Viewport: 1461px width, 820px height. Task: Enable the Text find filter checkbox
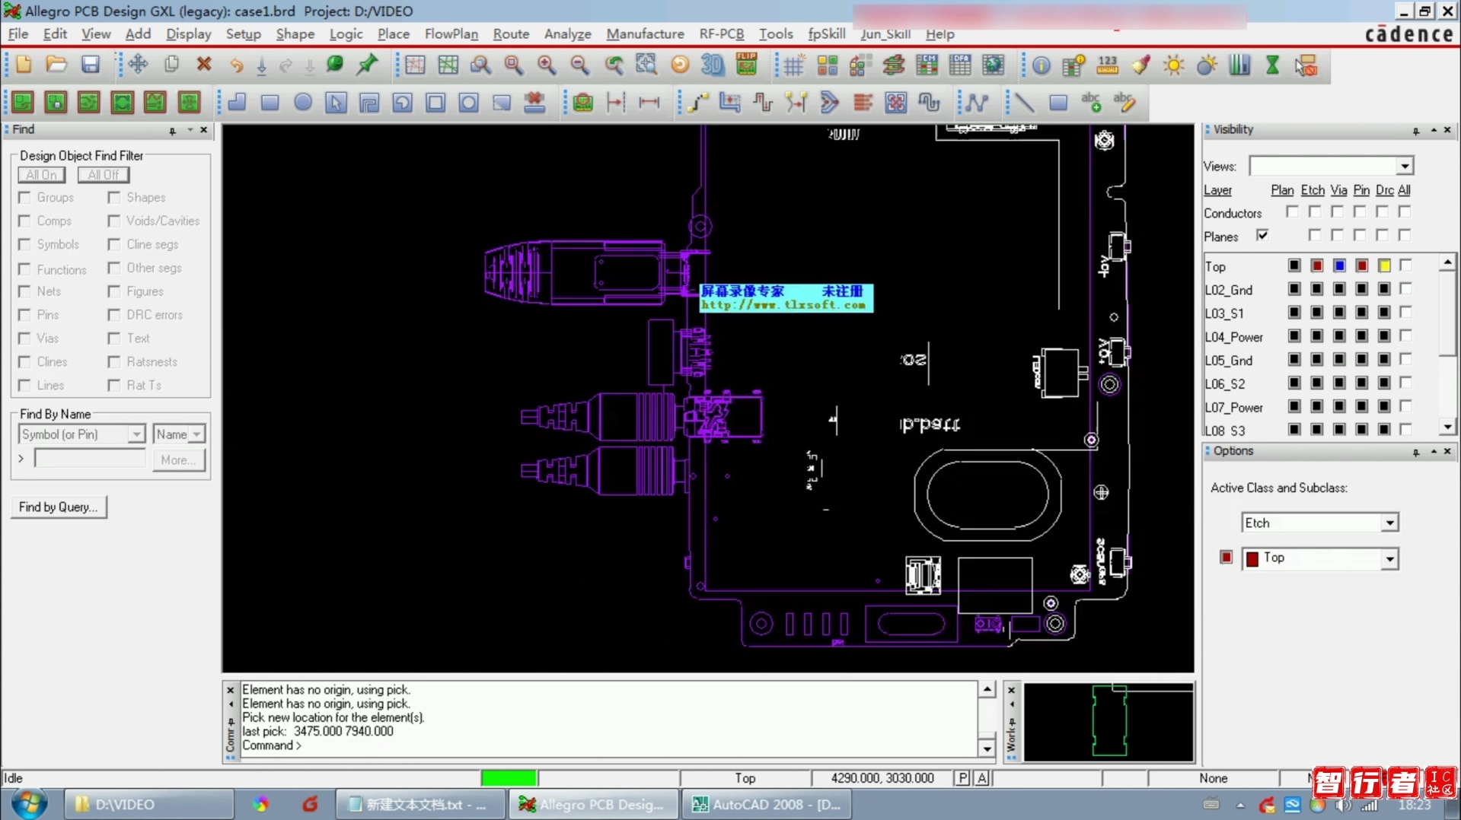click(x=114, y=338)
